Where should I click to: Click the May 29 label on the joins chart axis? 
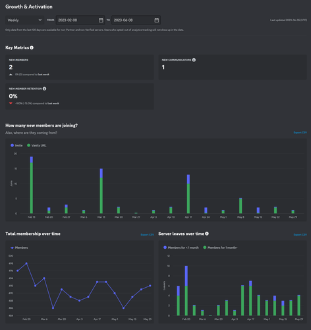pyautogui.click(x=293, y=217)
